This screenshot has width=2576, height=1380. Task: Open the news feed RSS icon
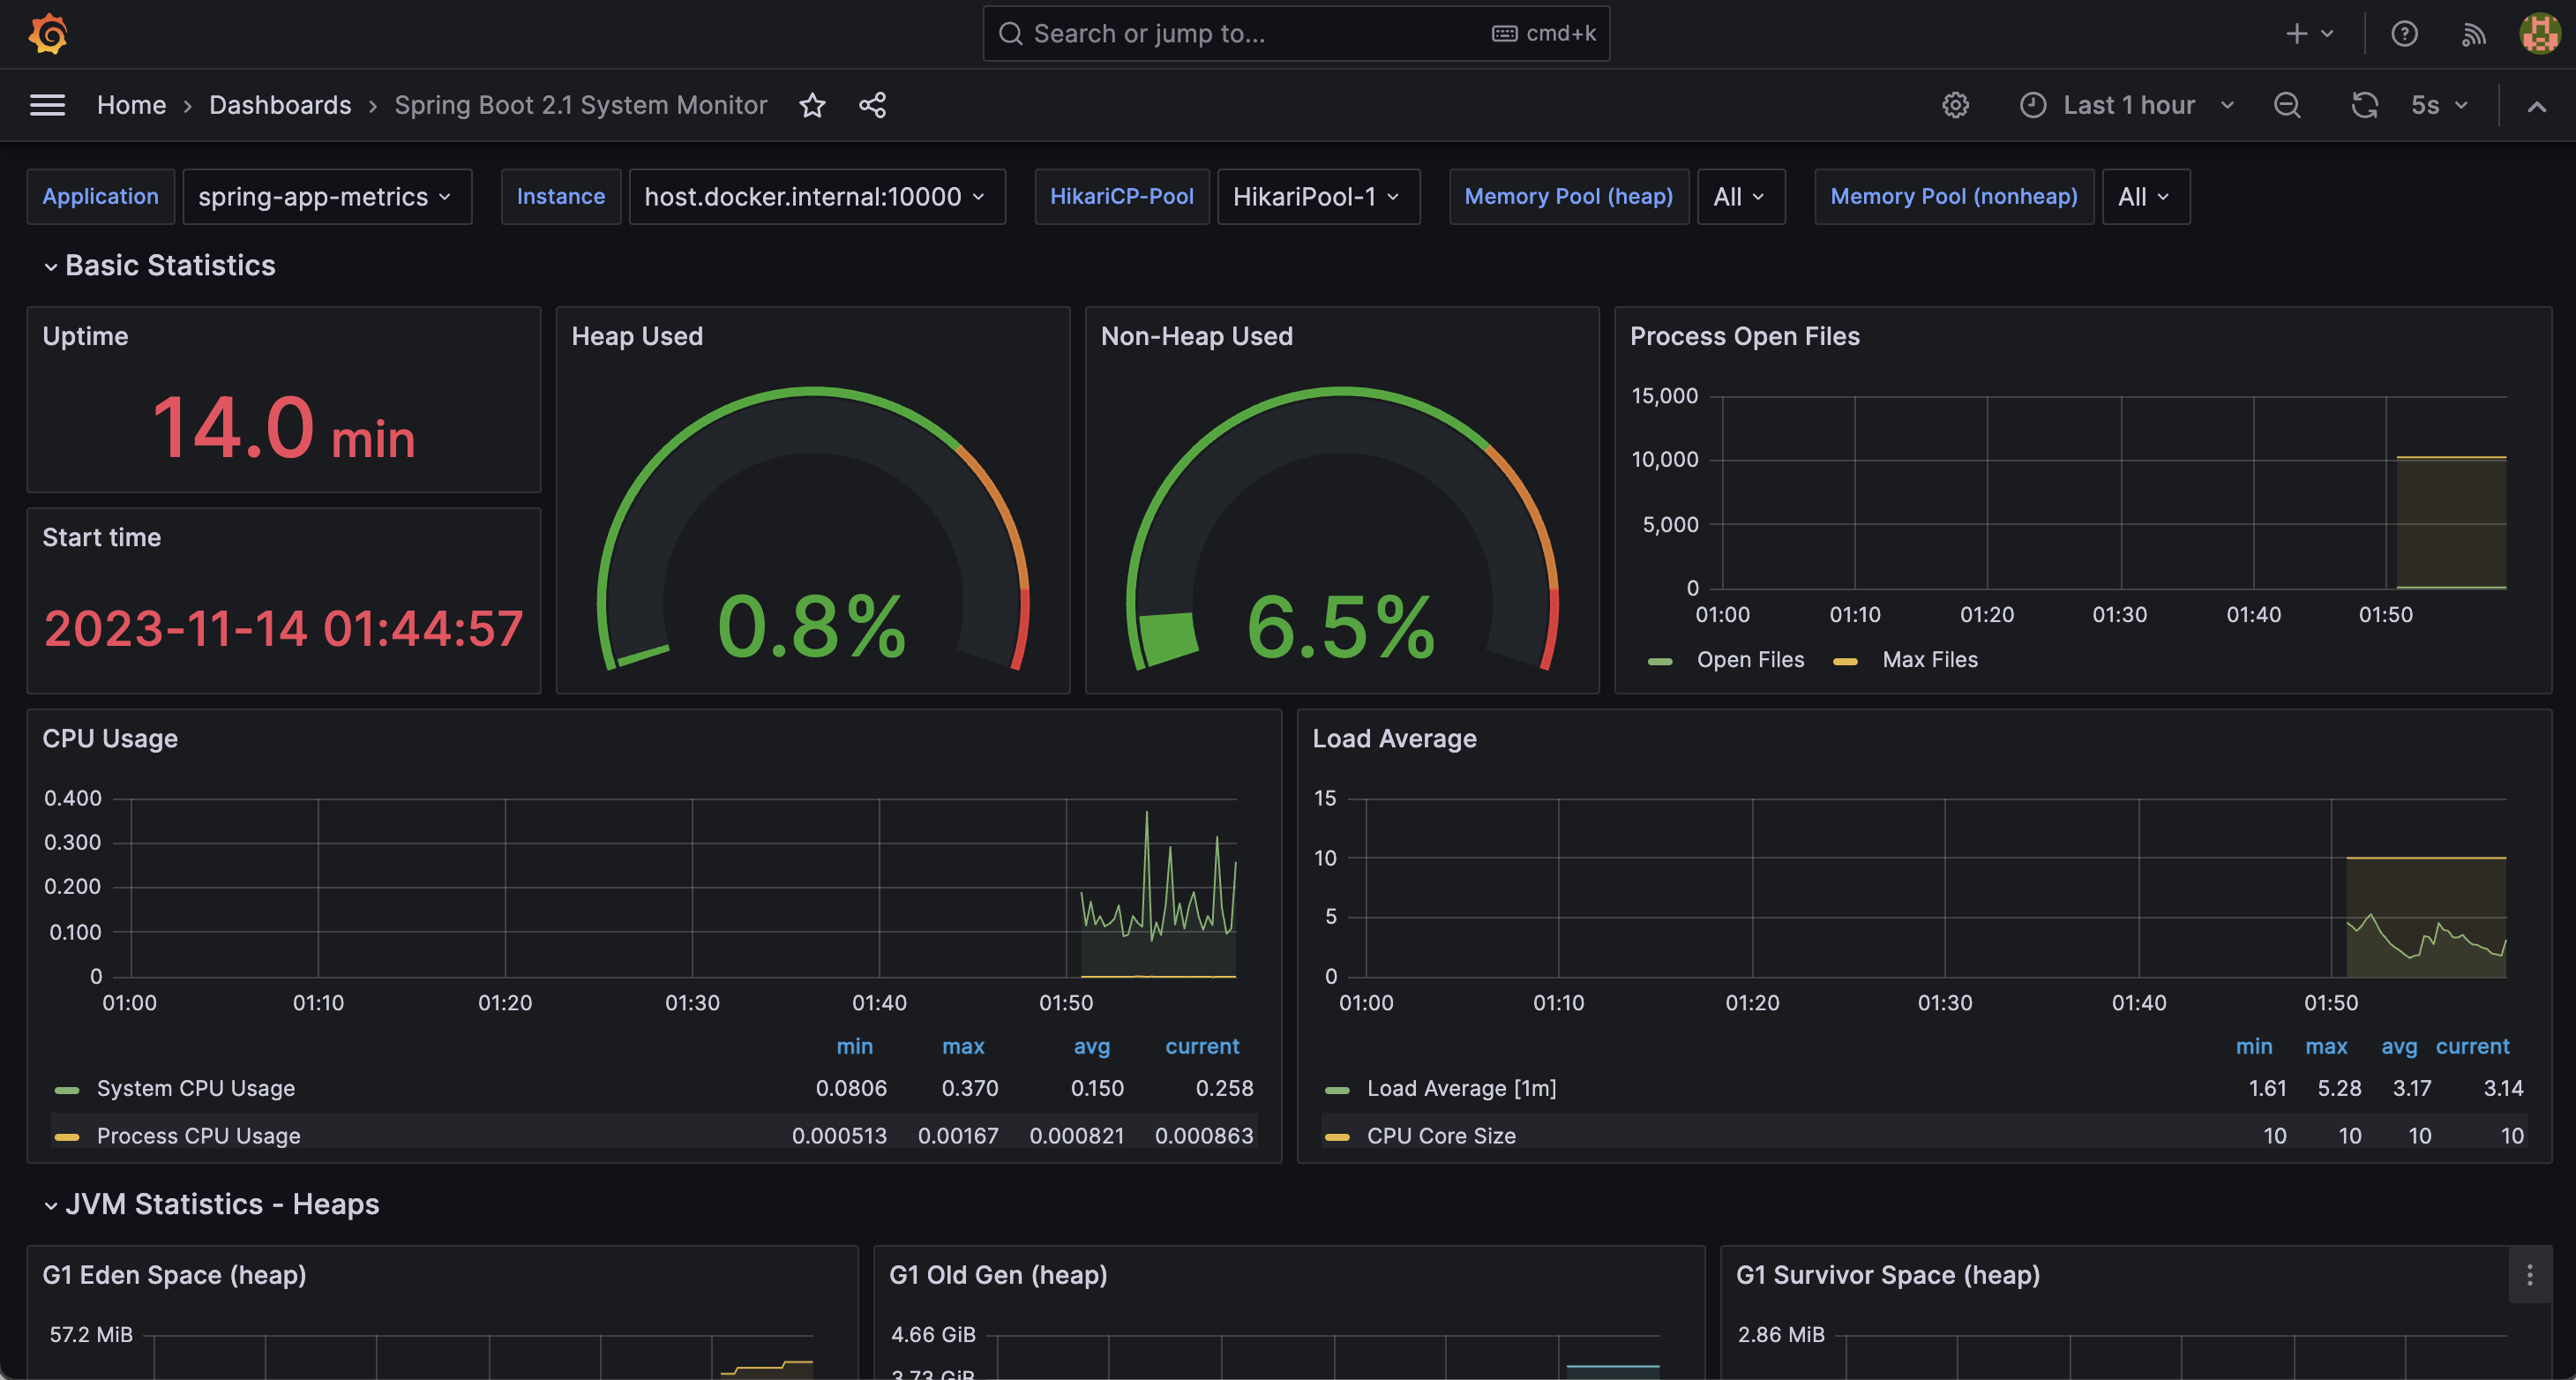[x=2473, y=34]
